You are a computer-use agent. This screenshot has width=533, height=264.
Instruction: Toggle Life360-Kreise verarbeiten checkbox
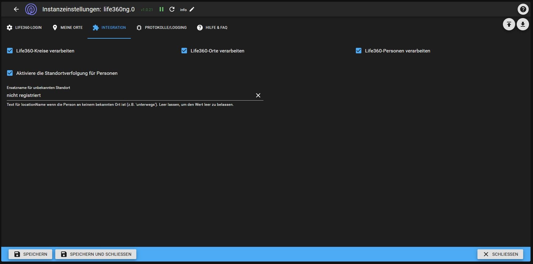(x=10, y=51)
